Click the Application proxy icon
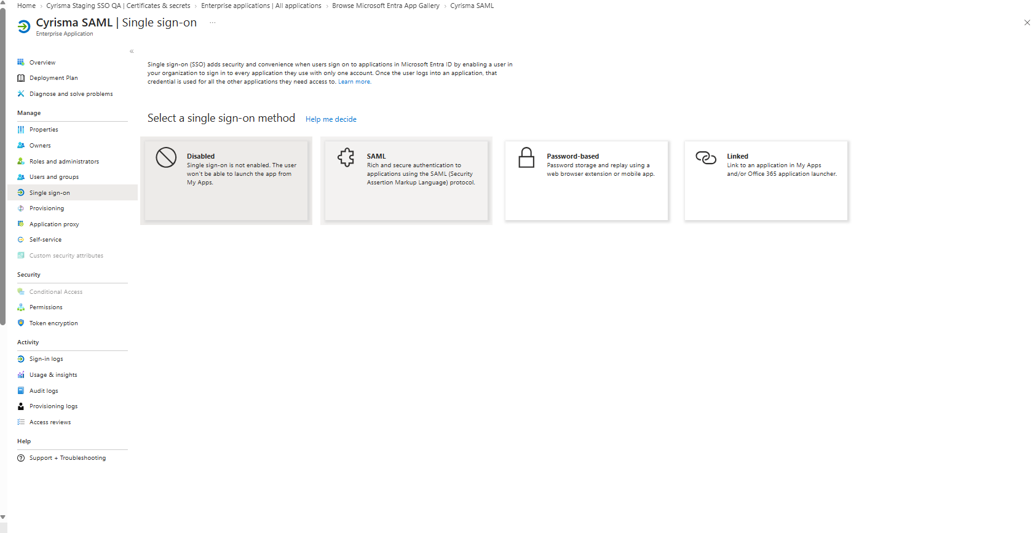This screenshot has width=1033, height=533. [21, 224]
